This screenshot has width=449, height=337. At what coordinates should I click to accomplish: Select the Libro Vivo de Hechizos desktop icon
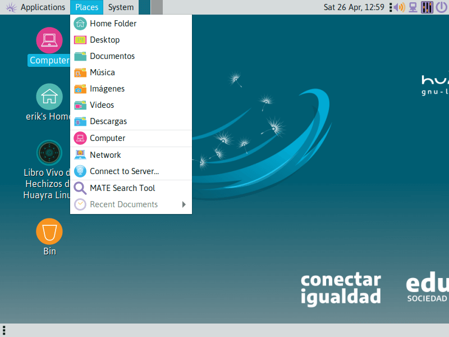tap(49, 153)
